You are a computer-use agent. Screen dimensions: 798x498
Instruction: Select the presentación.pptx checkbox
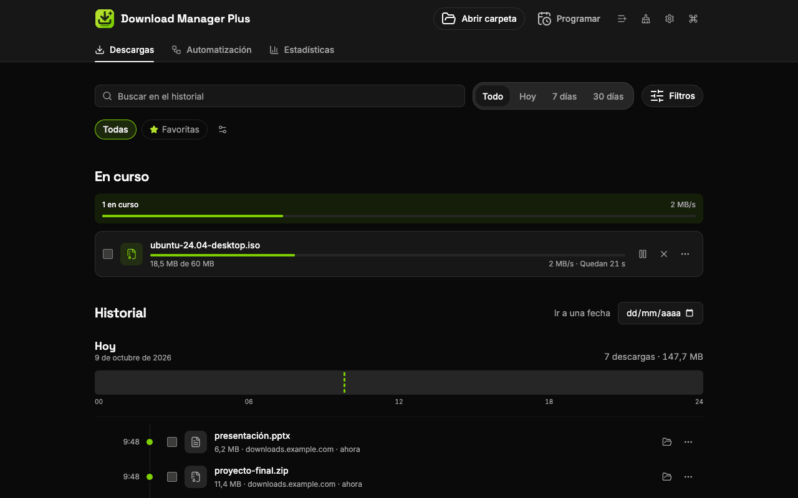coord(172,442)
